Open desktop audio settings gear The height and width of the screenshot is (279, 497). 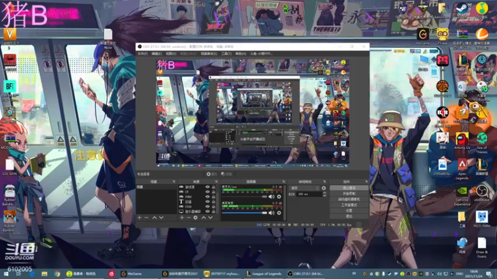(x=279, y=213)
